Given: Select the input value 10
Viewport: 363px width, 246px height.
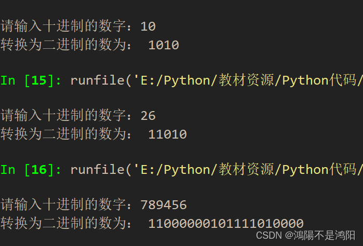Looking at the screenshot, I should pos(148,26).
